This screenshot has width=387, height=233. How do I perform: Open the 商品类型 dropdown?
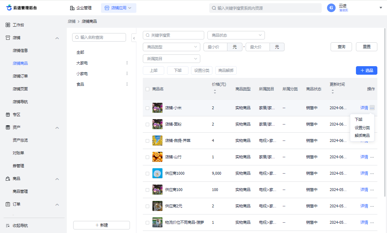pyautogui.click(x=171, y=47)
